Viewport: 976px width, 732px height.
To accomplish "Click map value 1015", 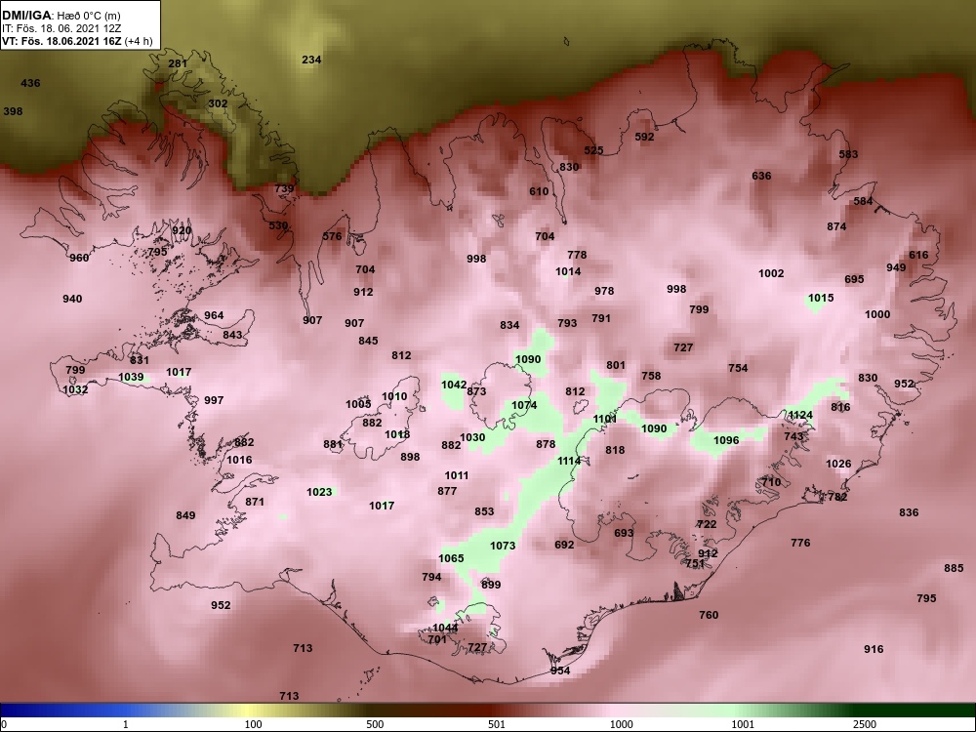I will point(821,298).
